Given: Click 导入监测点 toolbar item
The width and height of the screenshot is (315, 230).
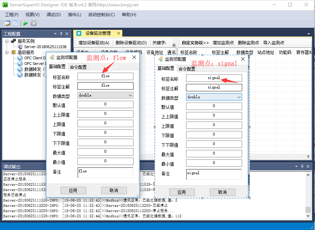Looking at the screenshot, I should pos(274,43).
